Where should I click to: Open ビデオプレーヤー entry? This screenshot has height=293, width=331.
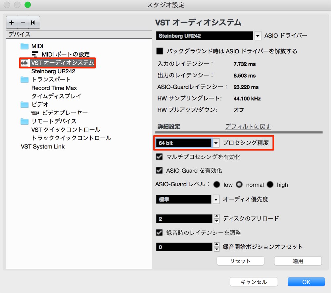tap(65, 113)
